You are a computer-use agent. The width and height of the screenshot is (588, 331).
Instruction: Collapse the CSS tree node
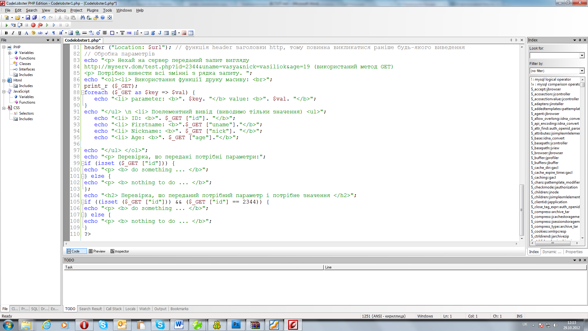pyautogui.click(x=4, y=108)
